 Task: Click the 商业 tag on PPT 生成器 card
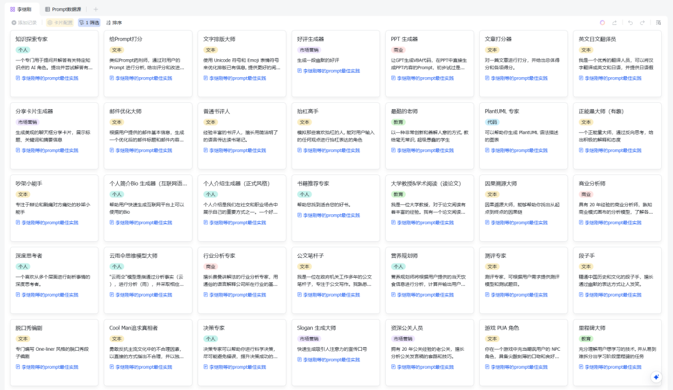click(398, 50)
